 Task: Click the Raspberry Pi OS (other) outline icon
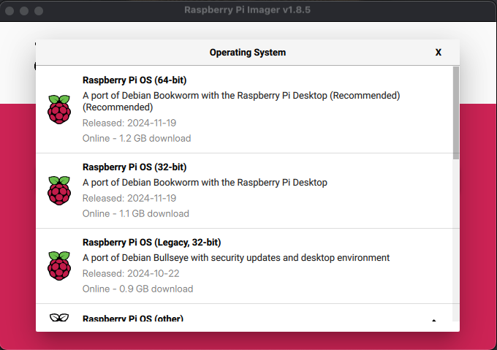[x=59, y=317]
